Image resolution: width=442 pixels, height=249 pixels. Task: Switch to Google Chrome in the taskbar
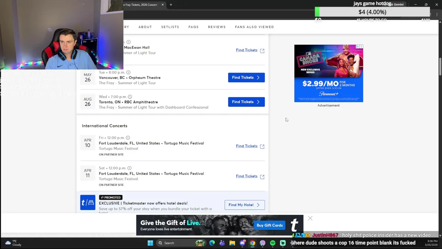(x=252, y=243)
